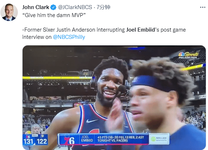The image size is (208, 150).
Task: Click the Pacers logo in the score bug
Action: 42,136
